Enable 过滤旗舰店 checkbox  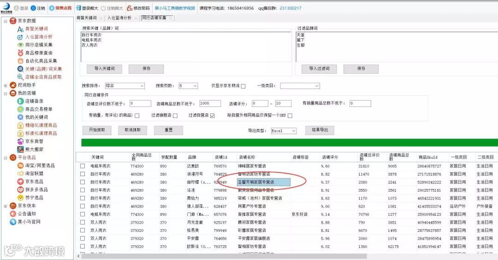pyautogui.click(x=175, y=116)
